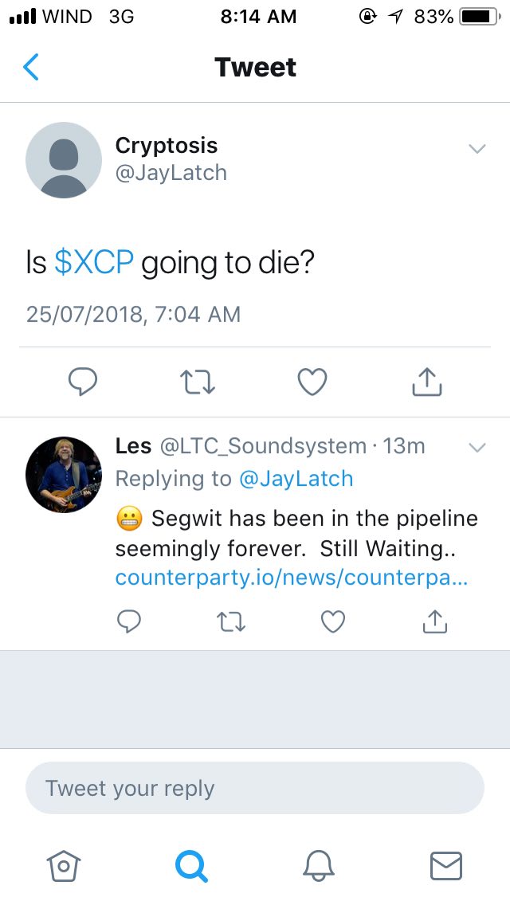
Task: Open the $XCP cashtag link
Action: 94,263
